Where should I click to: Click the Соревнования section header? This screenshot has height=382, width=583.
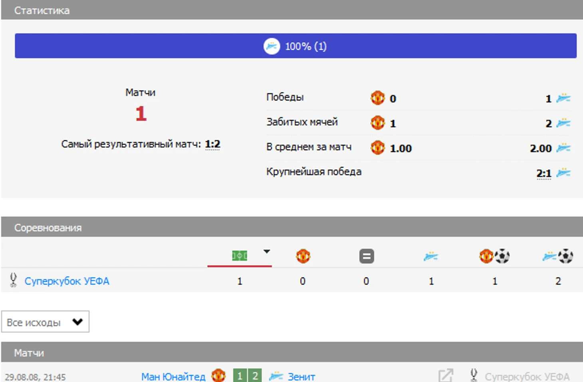292,227
